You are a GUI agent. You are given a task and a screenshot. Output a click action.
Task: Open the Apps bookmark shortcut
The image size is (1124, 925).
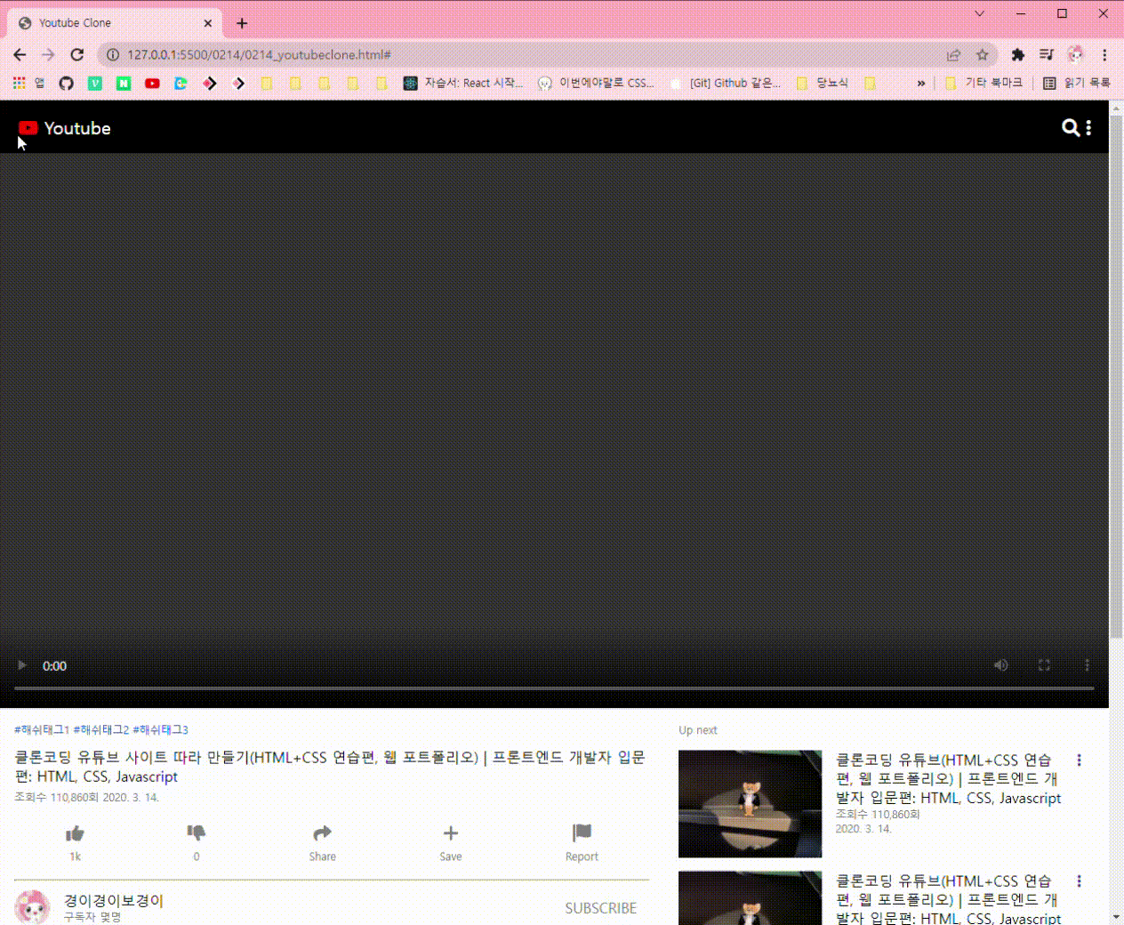(27, 83)
